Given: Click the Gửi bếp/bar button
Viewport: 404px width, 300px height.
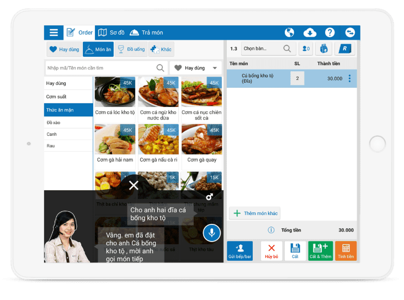Looking at the screenshot, I should tap(240, 251).
